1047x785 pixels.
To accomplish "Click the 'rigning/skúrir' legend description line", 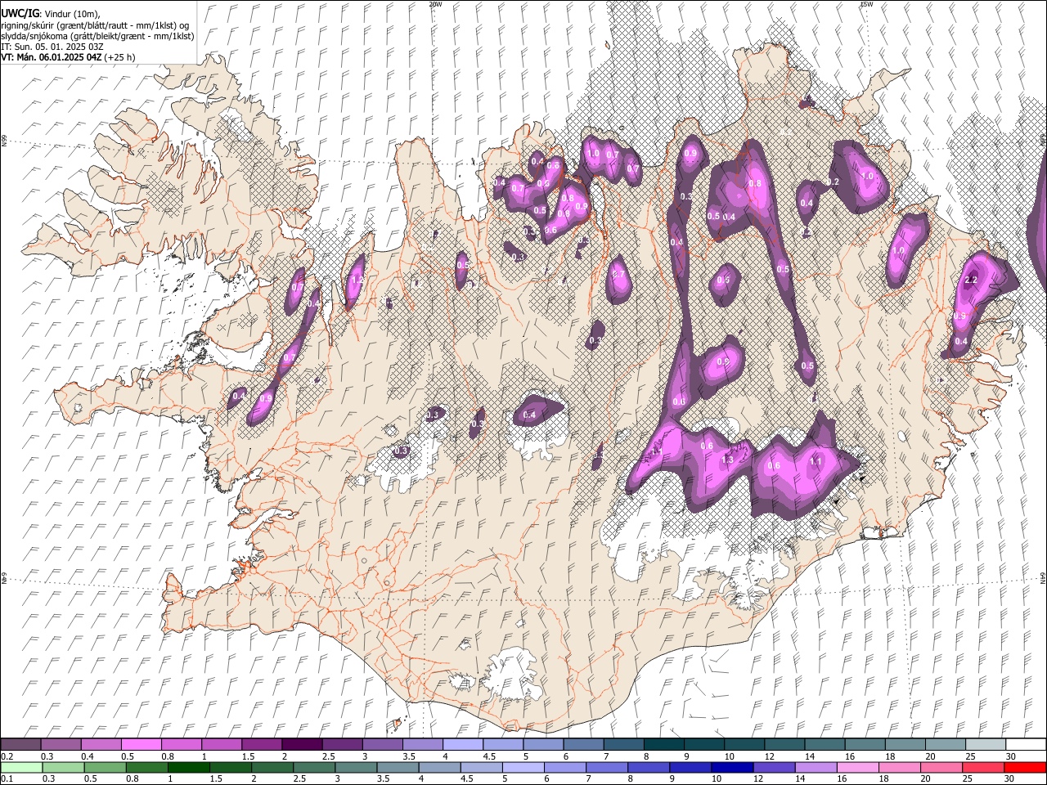I will pos(96,25).
